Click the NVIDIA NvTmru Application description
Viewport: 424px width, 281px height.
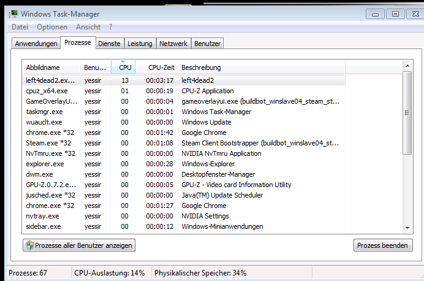[221, 153]
